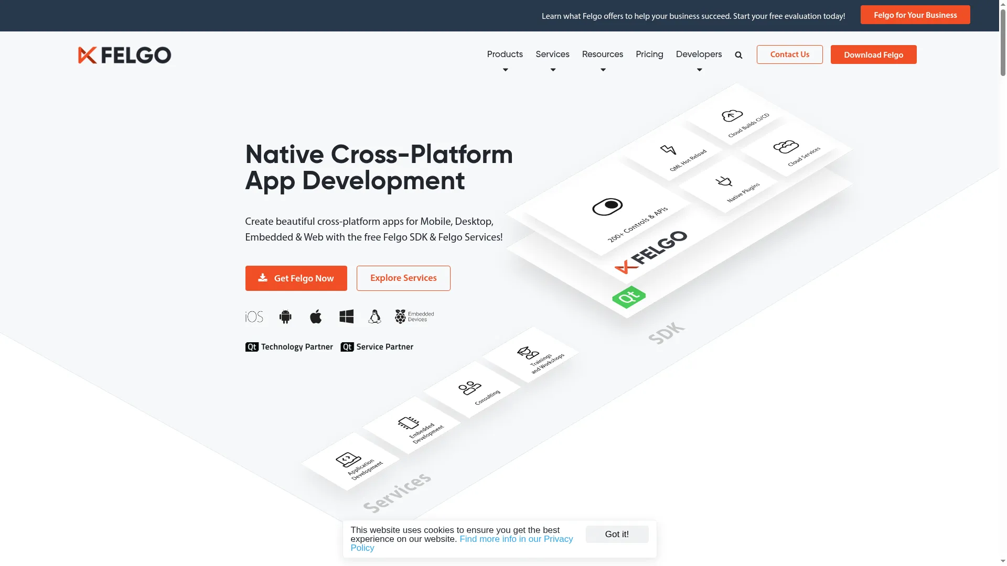Viewport: 1007px width, 566px height.
Task: Click the Apple macOS icon
Action: click(316, 317)
